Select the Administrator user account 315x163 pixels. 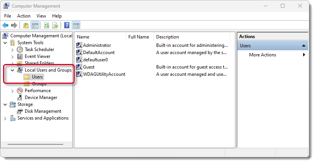point(97,45)
